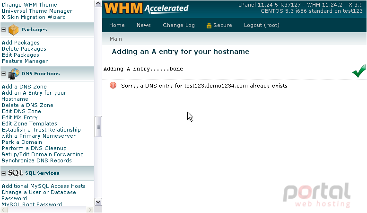Click the padlock icon beside Secure

coord(209,26)
